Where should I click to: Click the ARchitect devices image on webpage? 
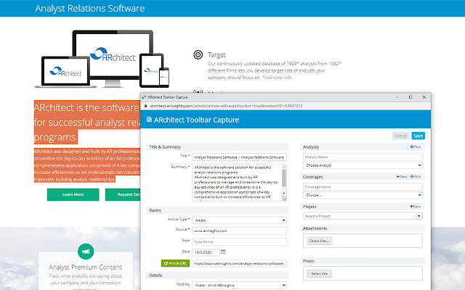[x=102, y=59]
